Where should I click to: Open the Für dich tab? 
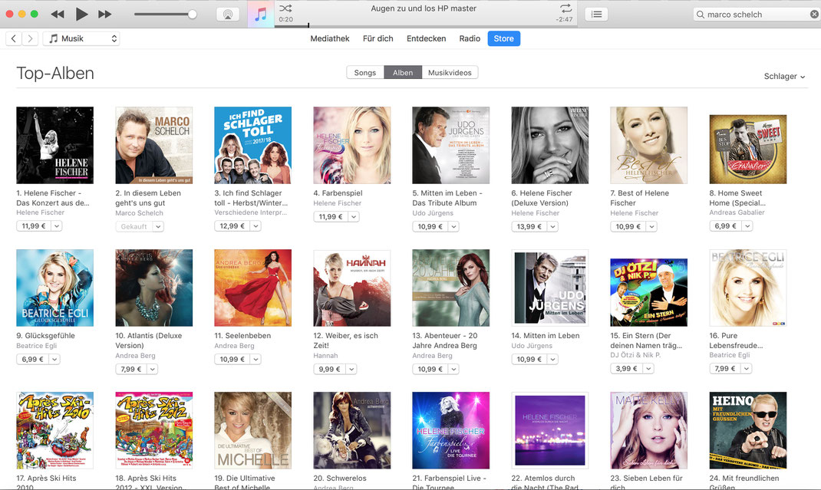[x=378, y=38]
